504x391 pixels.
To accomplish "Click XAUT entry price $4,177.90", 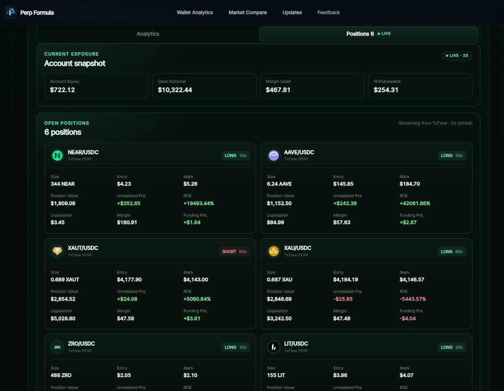I will point(129,279).
